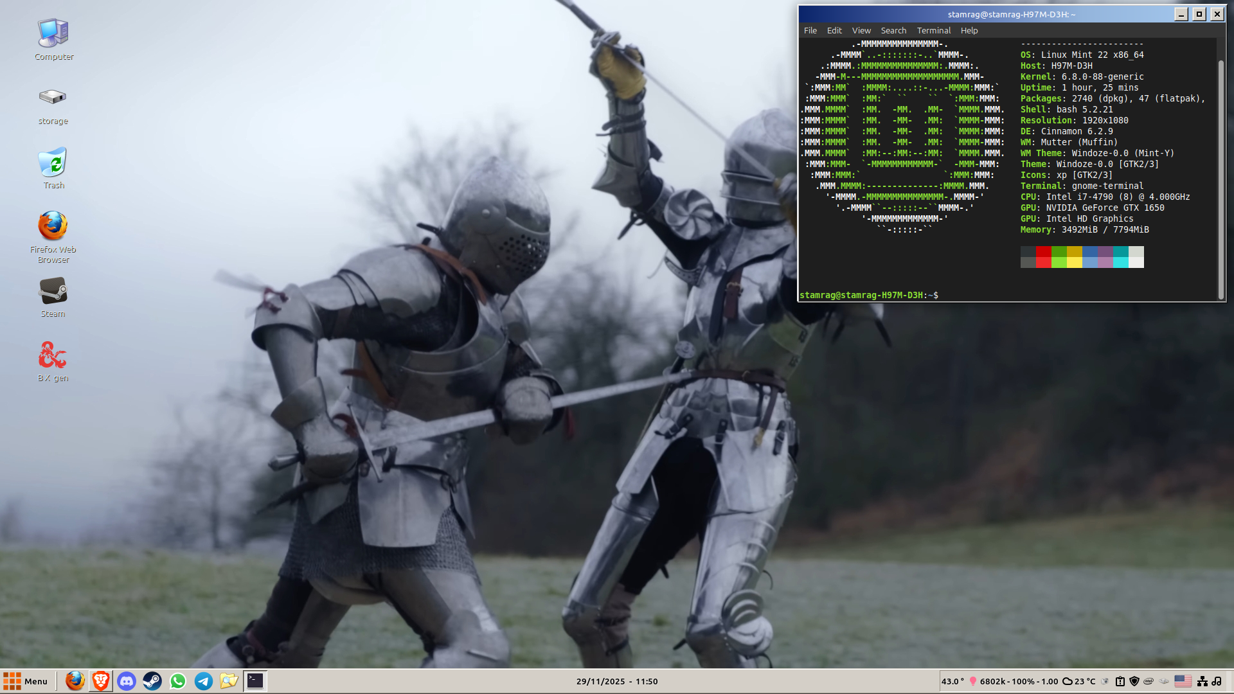Open the Trash desktop icon

point(53,163)
